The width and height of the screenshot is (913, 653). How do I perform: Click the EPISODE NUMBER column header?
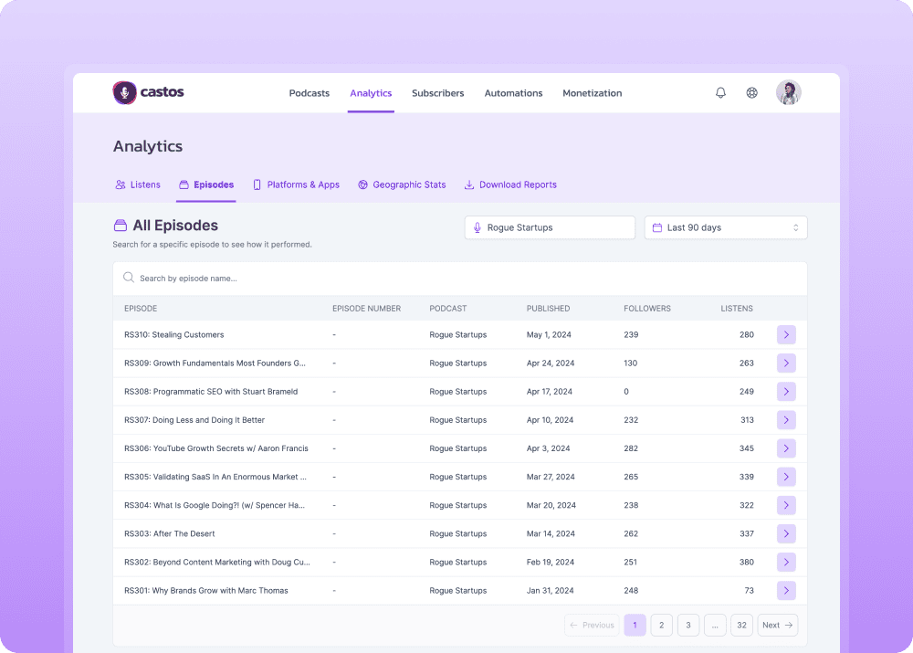(366, 309)
